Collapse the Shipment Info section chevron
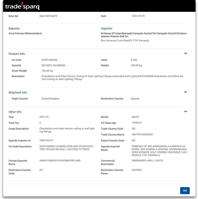198x199 pixels. 186,92
